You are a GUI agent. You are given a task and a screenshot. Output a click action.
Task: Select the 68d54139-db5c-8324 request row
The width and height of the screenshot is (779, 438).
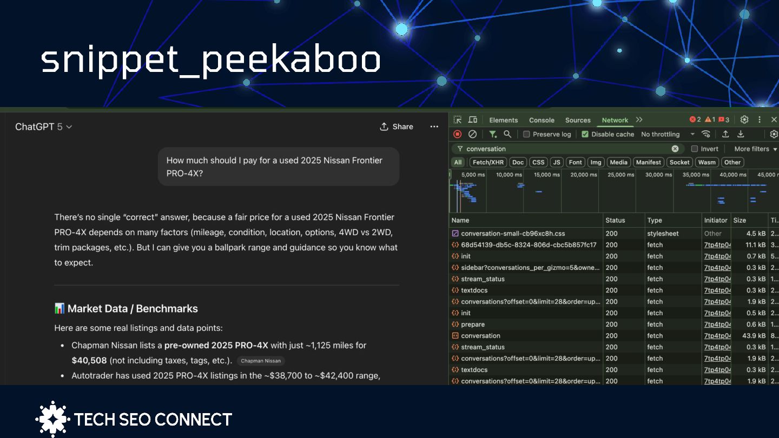coord(614,245)
